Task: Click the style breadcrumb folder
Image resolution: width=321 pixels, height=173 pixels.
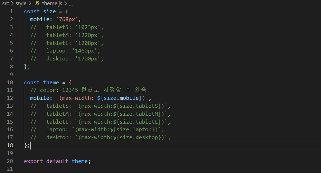Action: tap(21, 3)
